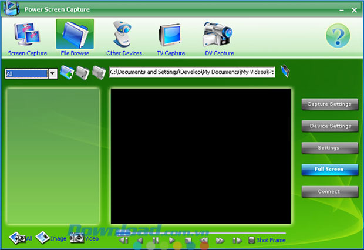
Task: Rewind the video playback
Action: tap(204, 241)
